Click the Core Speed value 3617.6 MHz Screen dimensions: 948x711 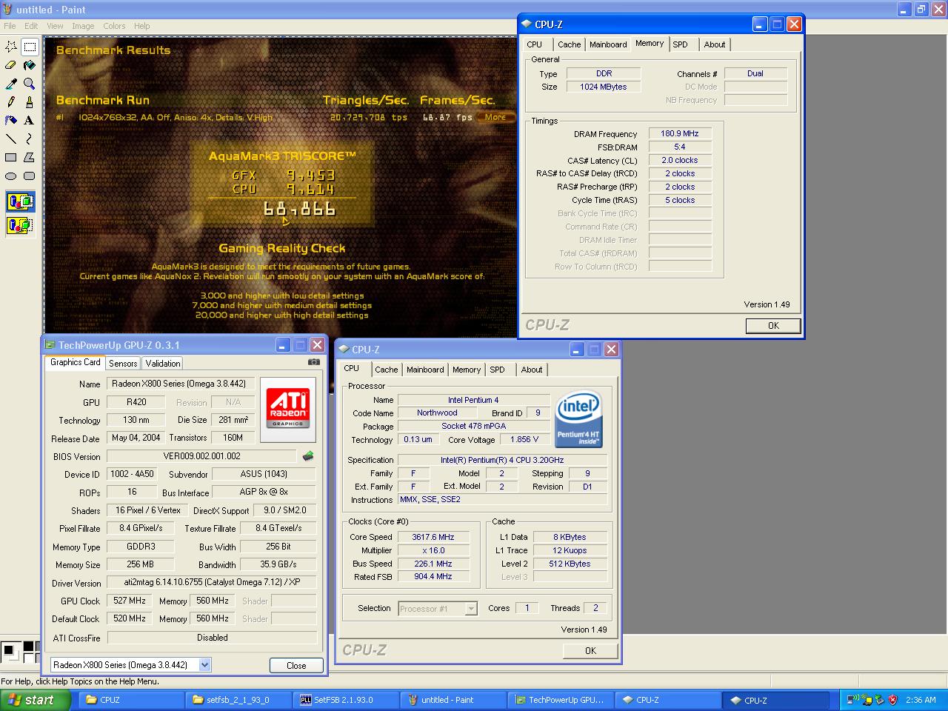433,537
